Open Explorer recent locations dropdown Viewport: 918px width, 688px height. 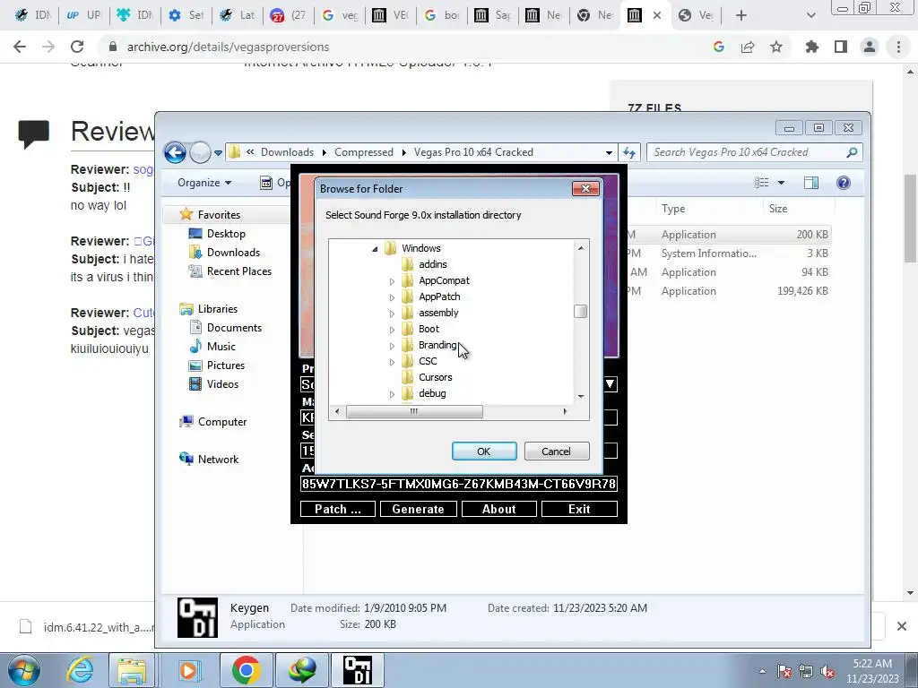[x=218, y=152]
